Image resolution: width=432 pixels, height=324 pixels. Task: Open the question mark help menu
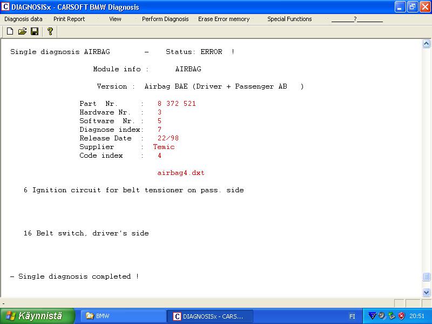click(x=356, y=19)
